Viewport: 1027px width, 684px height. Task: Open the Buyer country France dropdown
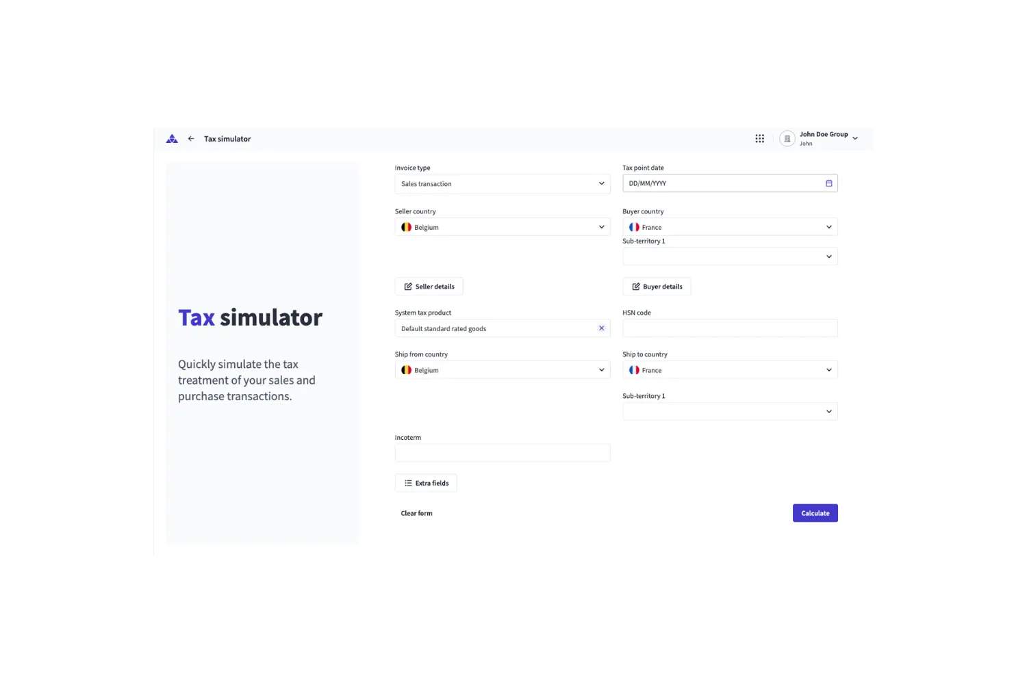(730, 227)
